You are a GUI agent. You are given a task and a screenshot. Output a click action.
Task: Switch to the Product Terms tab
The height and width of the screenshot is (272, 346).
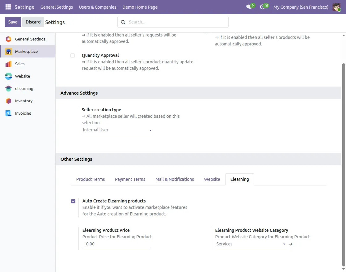91,179
